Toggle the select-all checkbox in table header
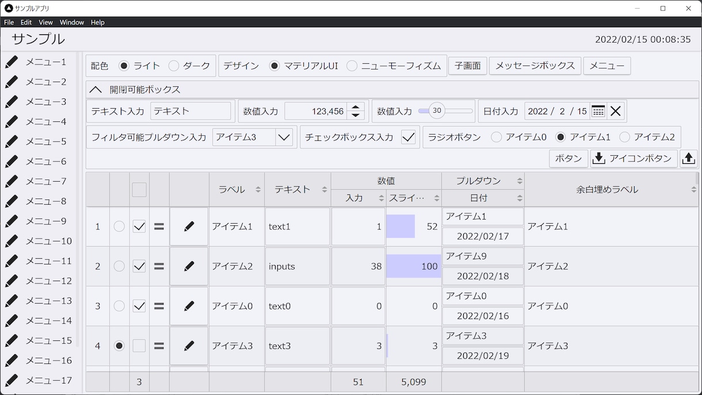Image resolution: width=702 pixels, height=395 pixels. (139, 190)
